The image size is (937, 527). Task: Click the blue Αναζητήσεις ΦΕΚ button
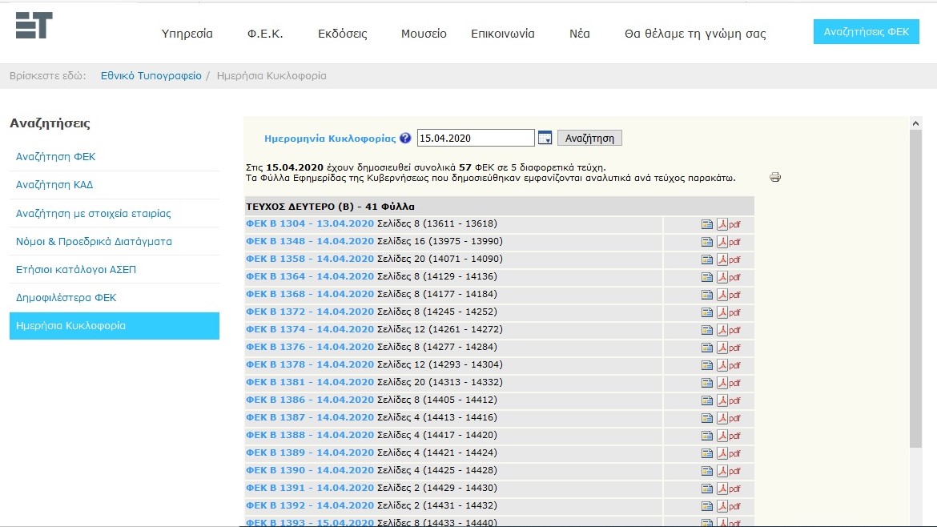[866, 32]
